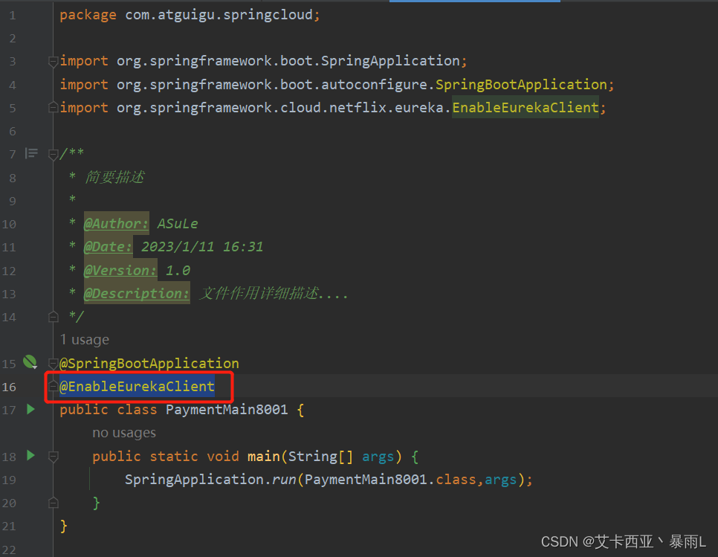Collapse the Javadoc comment on line 7
718x557 pixels.
tap(53, 154)
